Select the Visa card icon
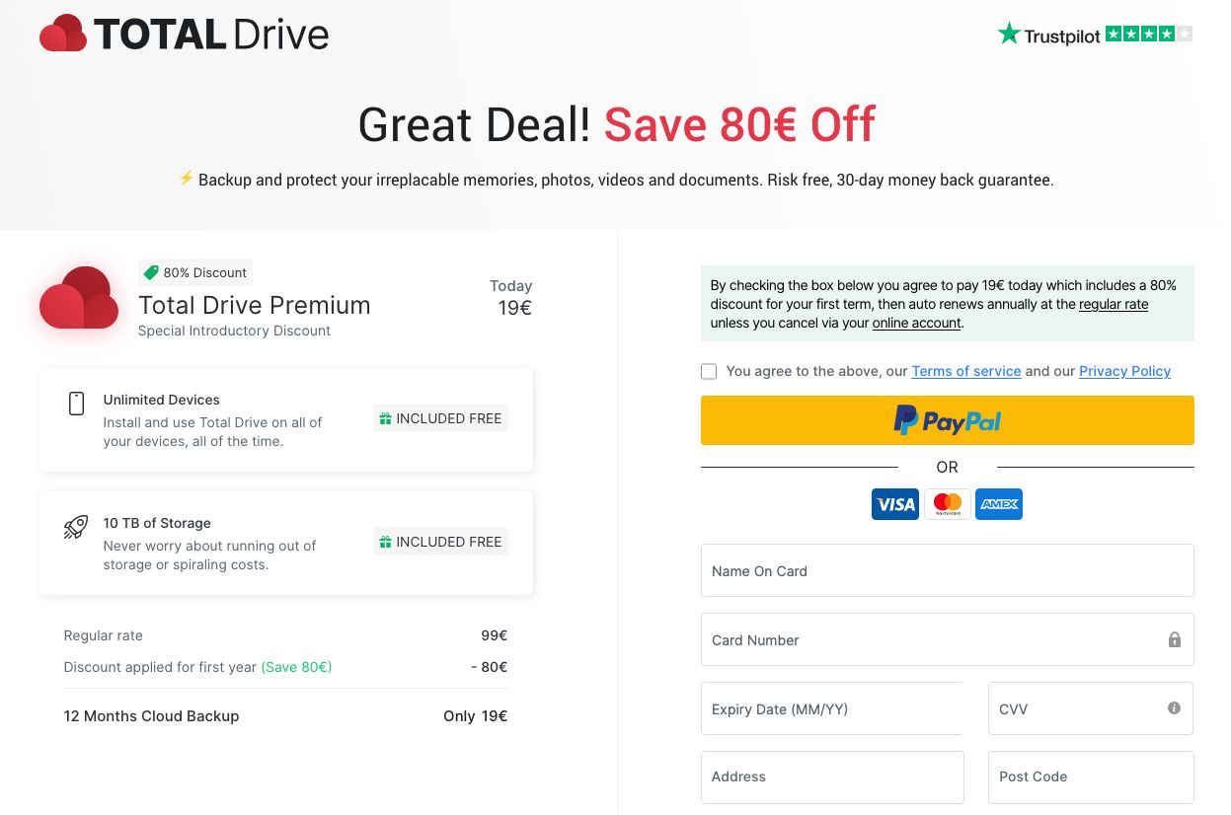1231x815 pixels. (895, 504)
